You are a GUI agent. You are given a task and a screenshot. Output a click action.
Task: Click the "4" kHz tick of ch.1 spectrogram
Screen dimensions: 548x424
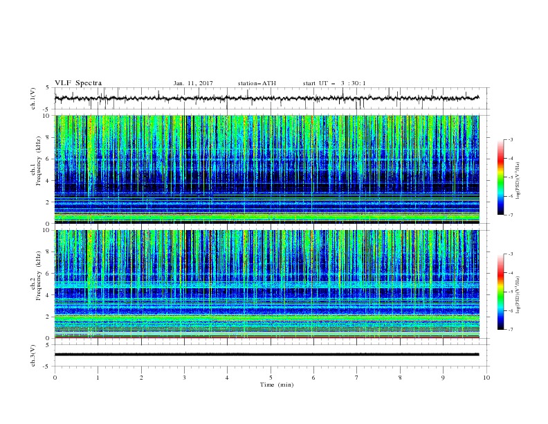tap(48, 181)
